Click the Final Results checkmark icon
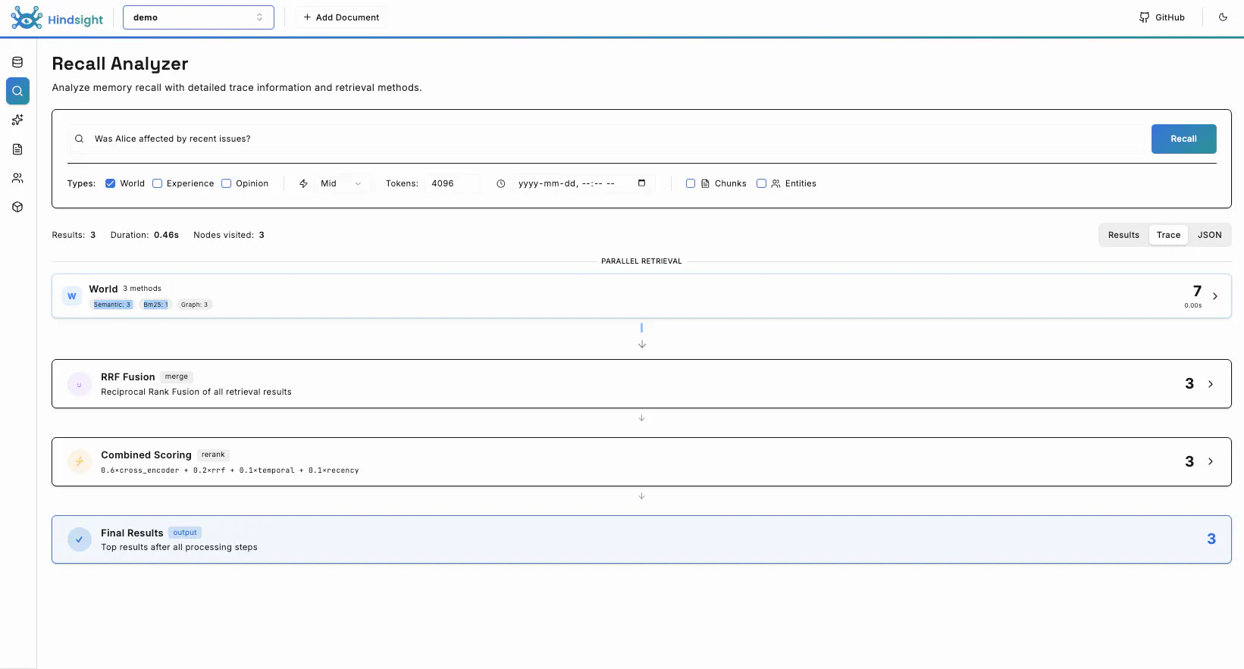The height and width of the screenshot is (669, 1244). tap(79, 539)
